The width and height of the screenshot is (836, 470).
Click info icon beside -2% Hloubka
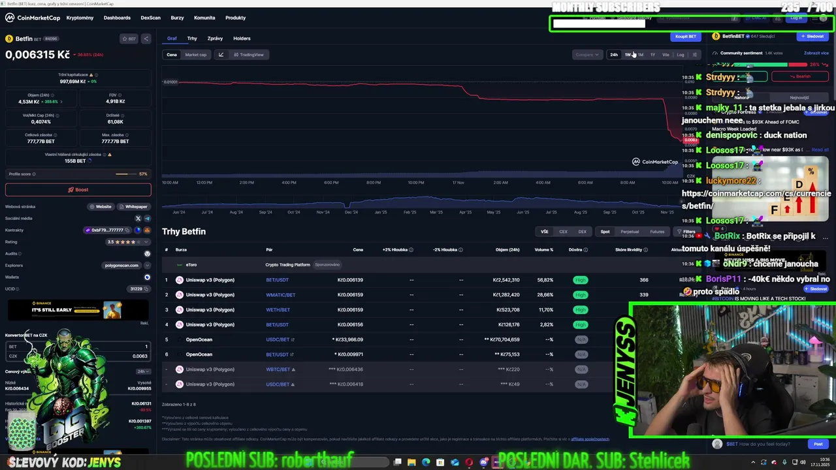point(460,249)
